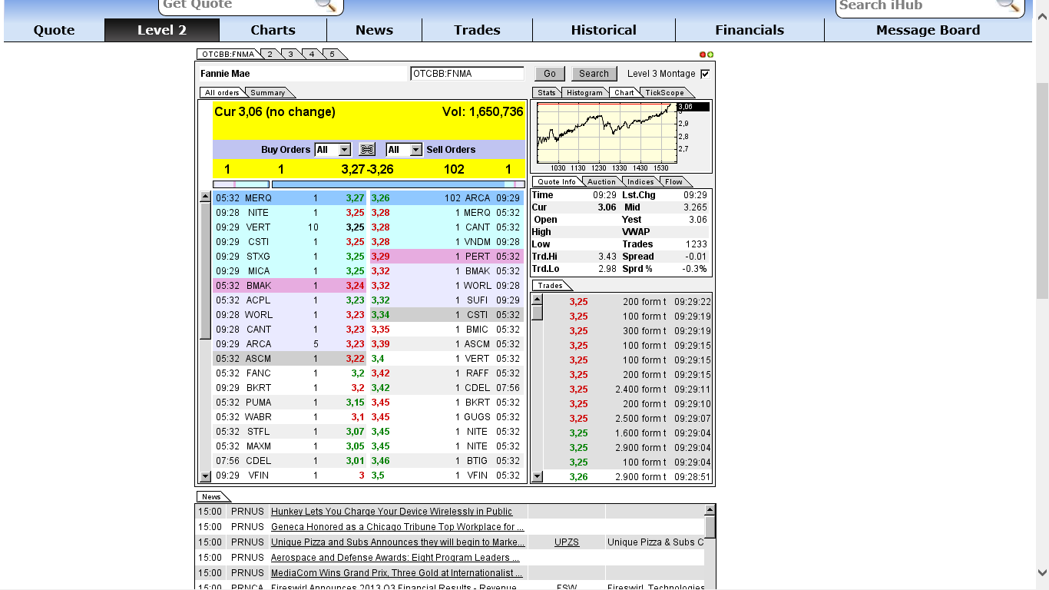Click the Get Quote input field
Viewport: 1049px width, 590px height.
pos(238,5)
